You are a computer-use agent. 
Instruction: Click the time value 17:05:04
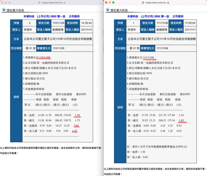coord(190,23)
